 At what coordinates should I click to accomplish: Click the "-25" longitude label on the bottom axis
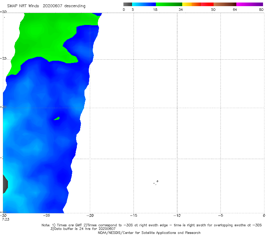tap(47, 215)
